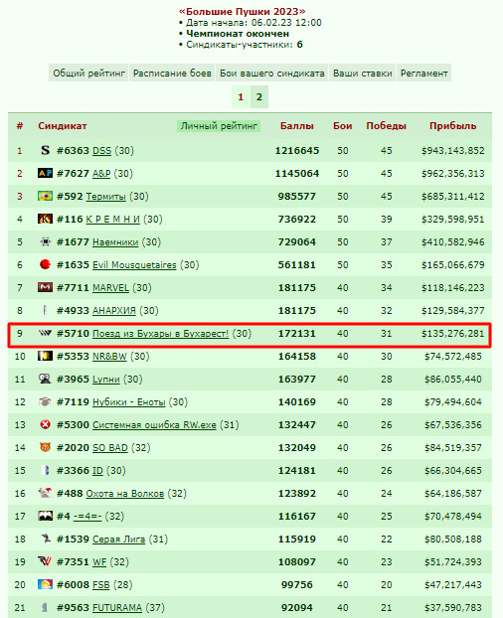Click the FSB syndicate emblem icon
The width and height of the screenshot is (503, 618).
(46, 584)
